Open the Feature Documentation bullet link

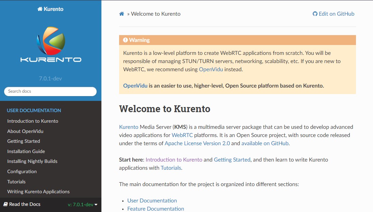point(156,209)
